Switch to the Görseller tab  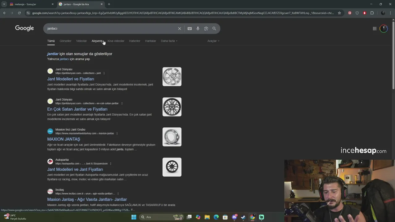pos(65,41)
